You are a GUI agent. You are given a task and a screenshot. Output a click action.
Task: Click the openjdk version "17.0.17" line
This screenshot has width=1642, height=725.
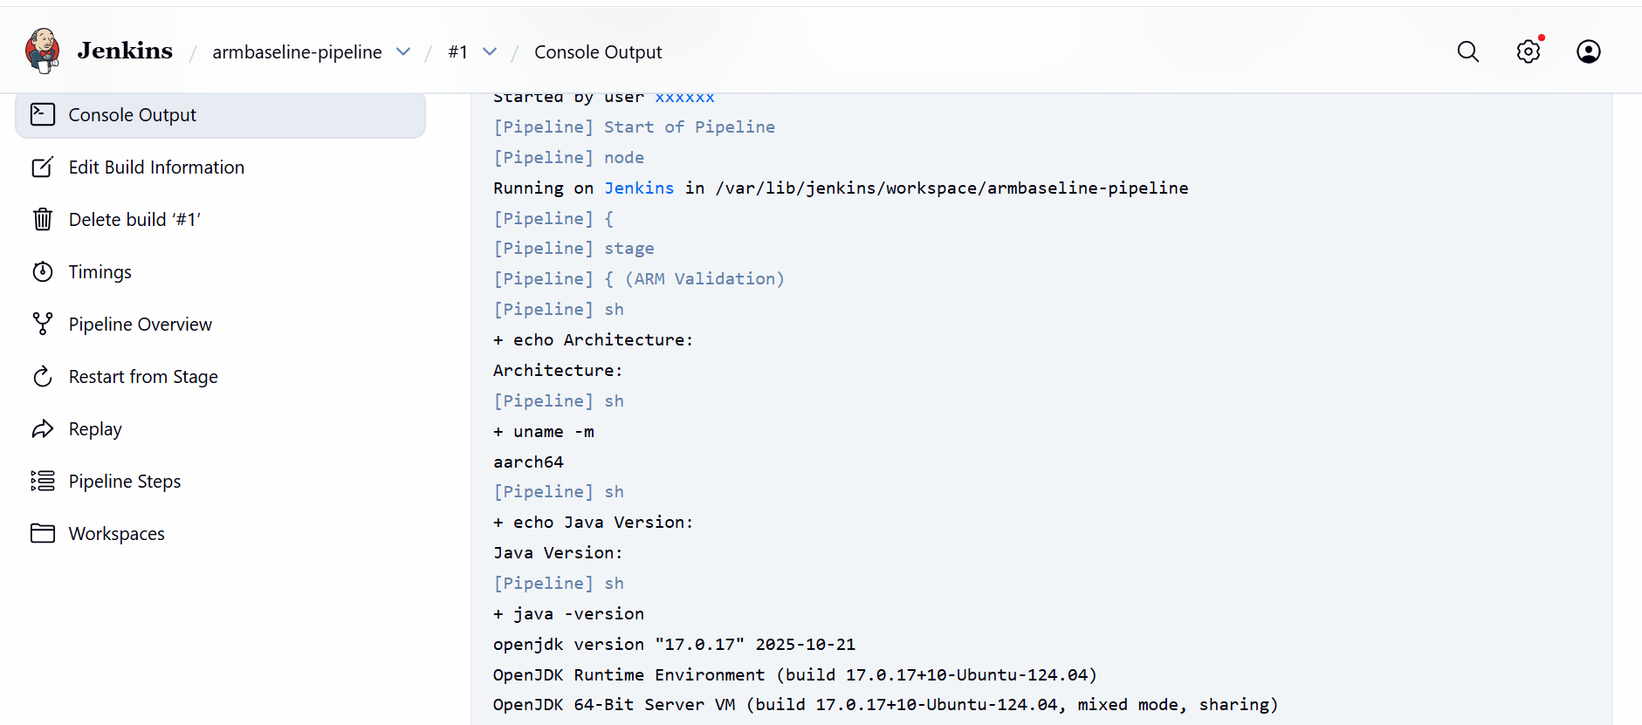tap(674, 644)
